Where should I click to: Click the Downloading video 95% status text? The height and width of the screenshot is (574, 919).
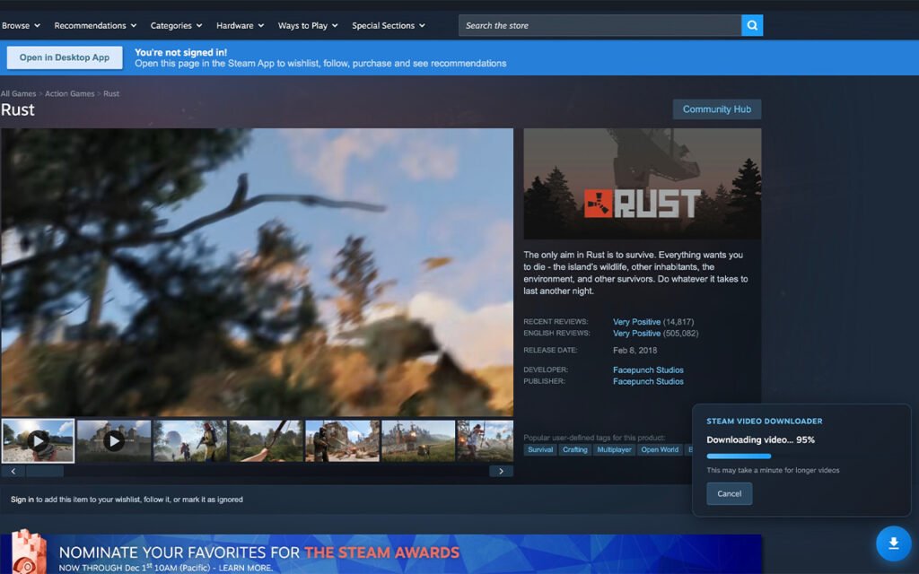pos(760,439)
